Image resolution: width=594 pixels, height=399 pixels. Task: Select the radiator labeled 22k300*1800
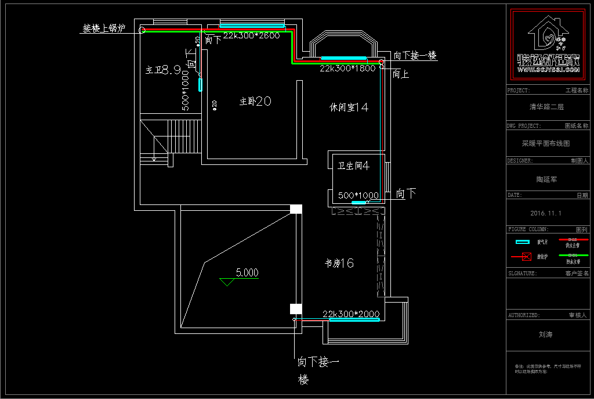(343, 59)
